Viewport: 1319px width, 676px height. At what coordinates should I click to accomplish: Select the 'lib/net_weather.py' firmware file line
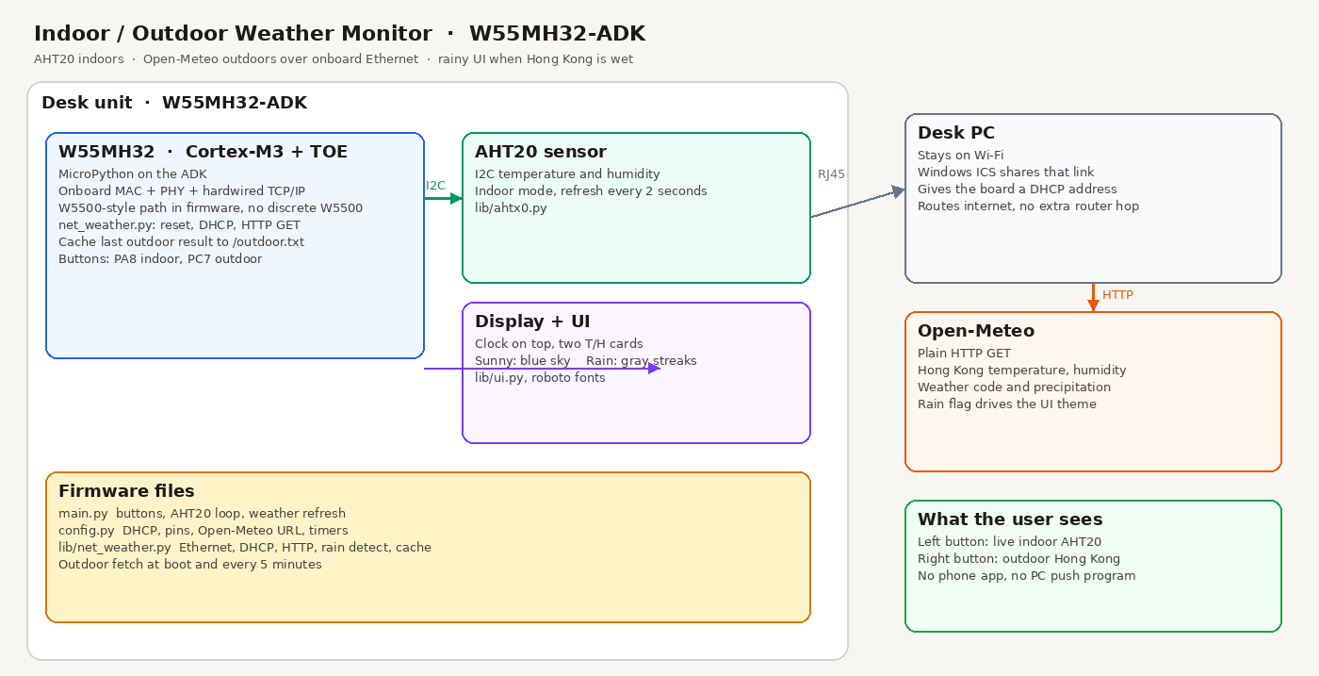tap(245, 548)
